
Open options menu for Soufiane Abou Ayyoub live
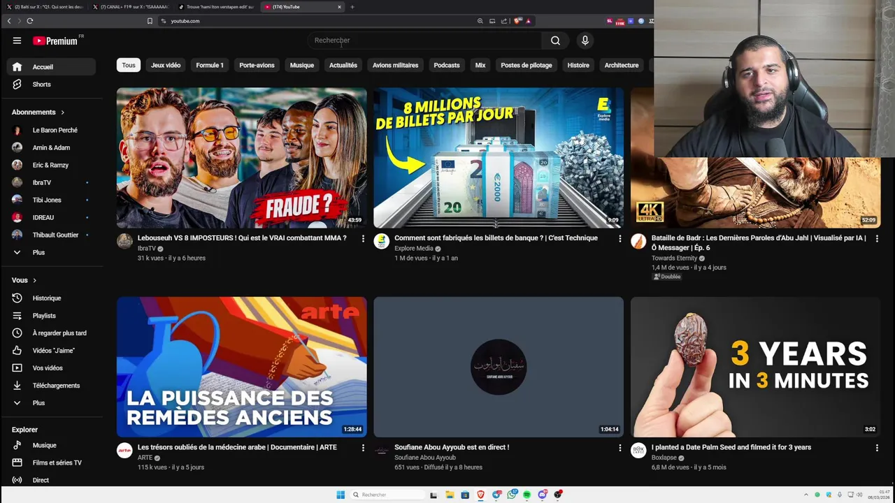620,448
